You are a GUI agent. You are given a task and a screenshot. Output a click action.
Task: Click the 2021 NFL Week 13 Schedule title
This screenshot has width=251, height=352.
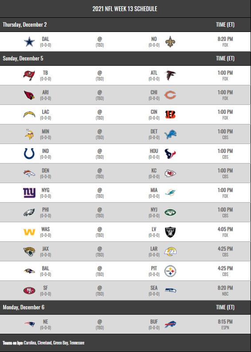point(125,9)
